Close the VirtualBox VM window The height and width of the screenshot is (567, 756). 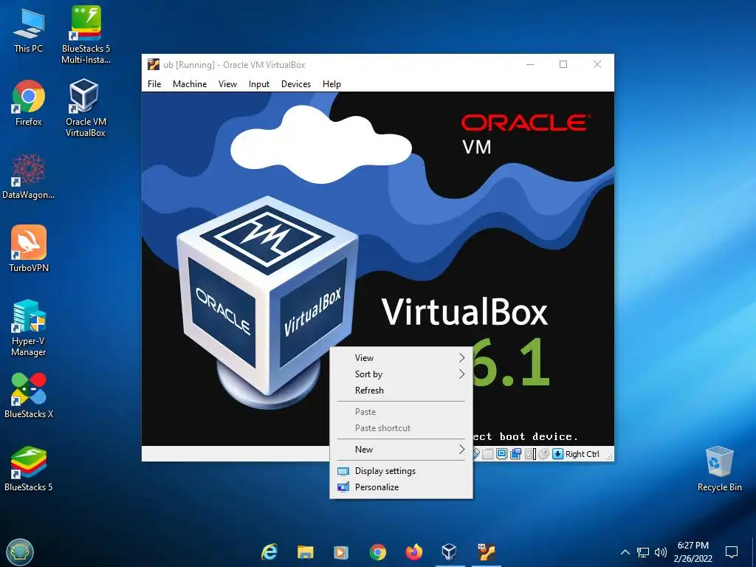click(597, 65)
